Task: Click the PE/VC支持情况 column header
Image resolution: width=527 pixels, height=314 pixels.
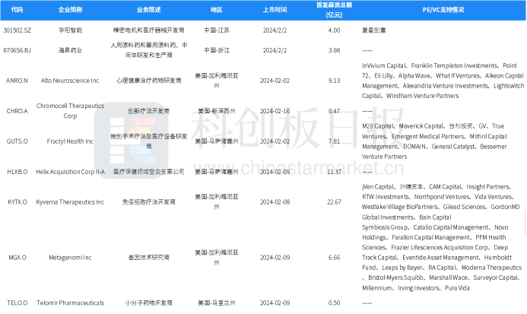Action: click(443, 10)
